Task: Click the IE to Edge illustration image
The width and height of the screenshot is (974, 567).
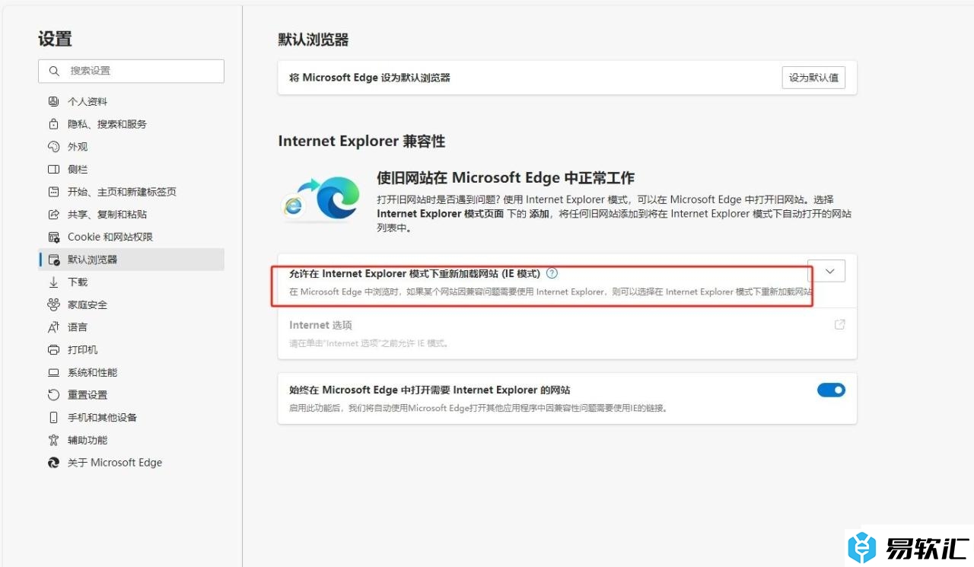Action: click(x=321, y=198)
